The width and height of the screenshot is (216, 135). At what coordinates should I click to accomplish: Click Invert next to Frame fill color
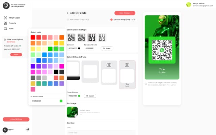tap(90, 96)
